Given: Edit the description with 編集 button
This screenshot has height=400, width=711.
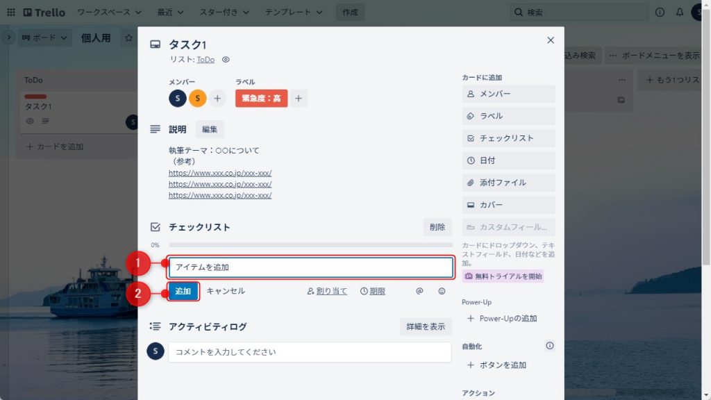Looking at the screenshot, I should click(210, 129).
